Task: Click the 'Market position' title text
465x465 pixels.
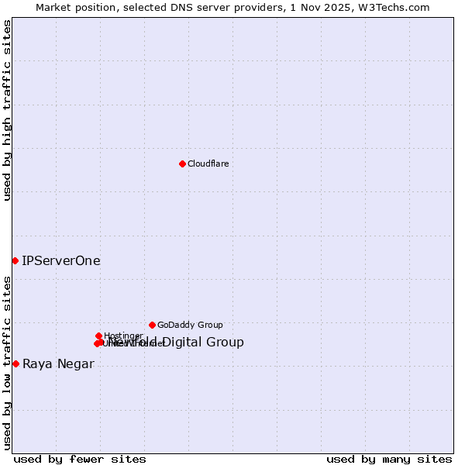Action: tap(73, 7)
